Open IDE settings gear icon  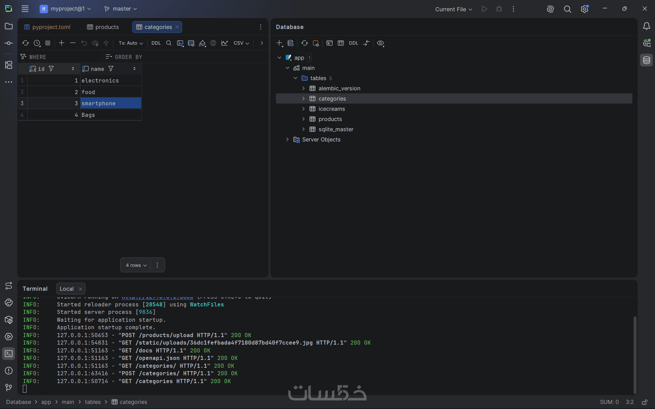[585, 9]
